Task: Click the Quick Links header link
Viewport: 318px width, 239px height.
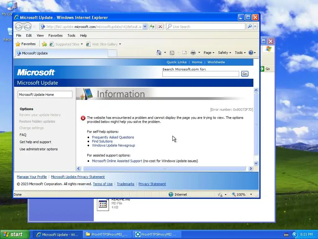Action: click(176, 62)
